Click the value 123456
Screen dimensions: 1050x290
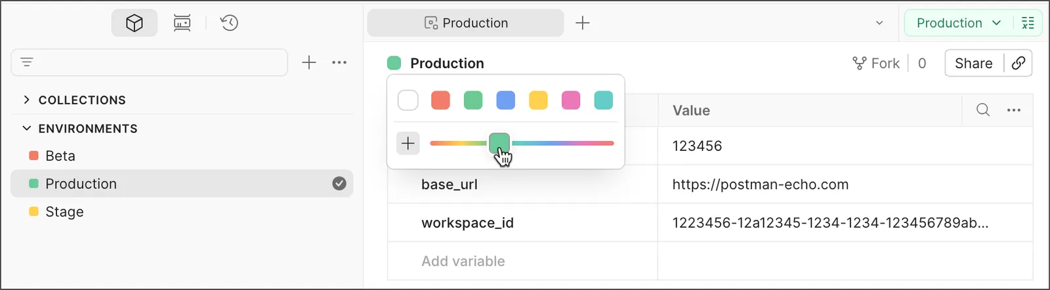coord(697,146)
